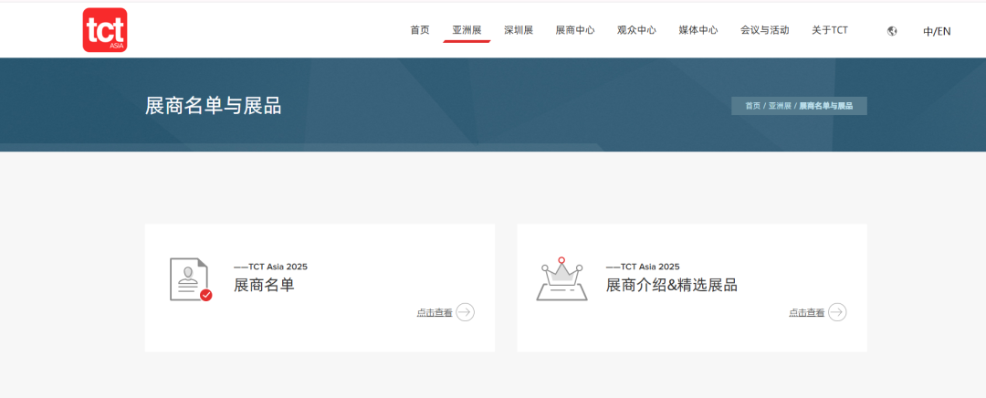Screen dimensions: 986x398
Task: Click the 展商名单 card title
Action: [264, 286]
